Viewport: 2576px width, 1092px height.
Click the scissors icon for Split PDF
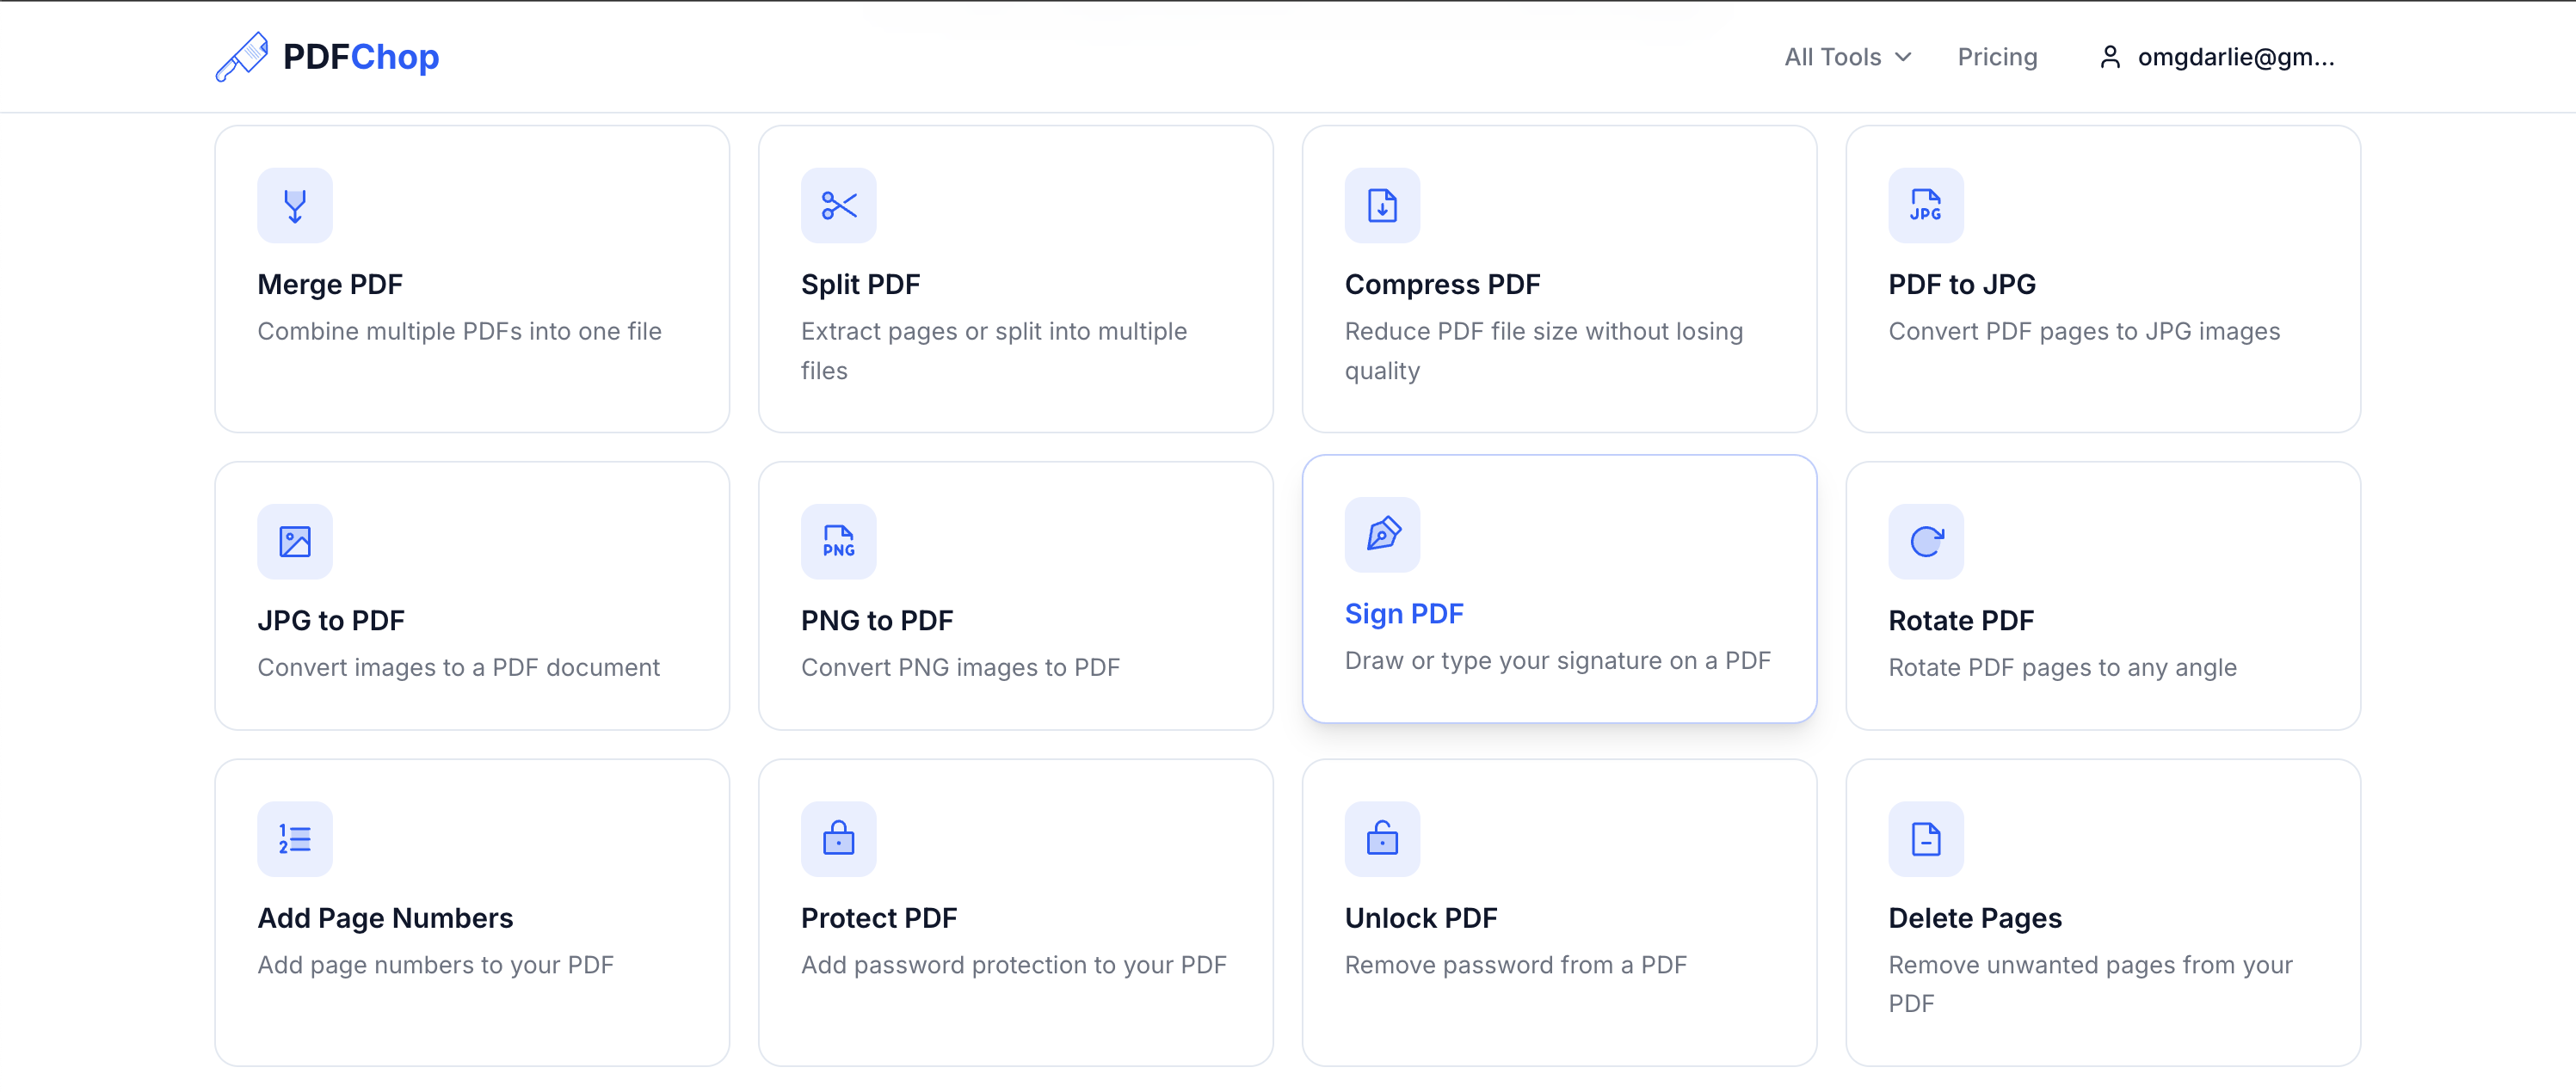coord(839,206)
